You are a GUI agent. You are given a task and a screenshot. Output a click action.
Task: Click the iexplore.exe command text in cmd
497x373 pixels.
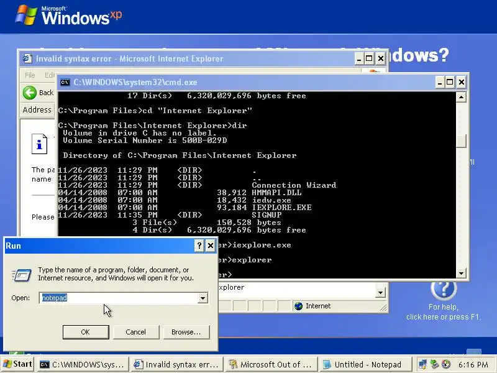coord(262,245)
